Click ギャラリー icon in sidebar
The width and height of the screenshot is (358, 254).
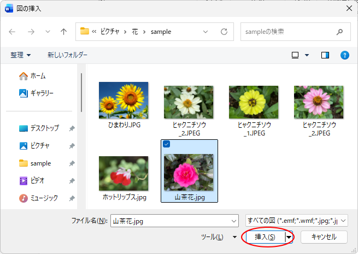click(x=24, y=93)
